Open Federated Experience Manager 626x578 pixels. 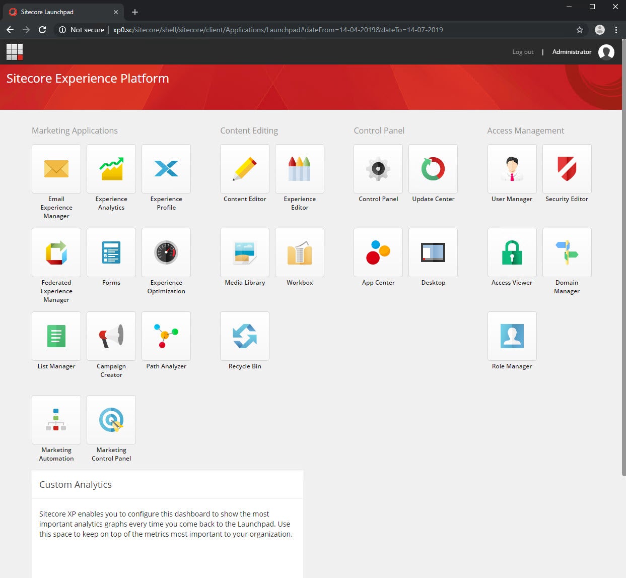tap(56, 252)
